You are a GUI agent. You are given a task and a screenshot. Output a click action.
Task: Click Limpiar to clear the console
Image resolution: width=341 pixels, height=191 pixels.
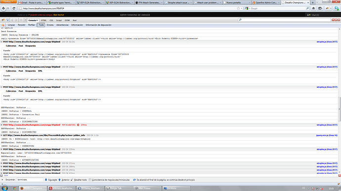11,25
